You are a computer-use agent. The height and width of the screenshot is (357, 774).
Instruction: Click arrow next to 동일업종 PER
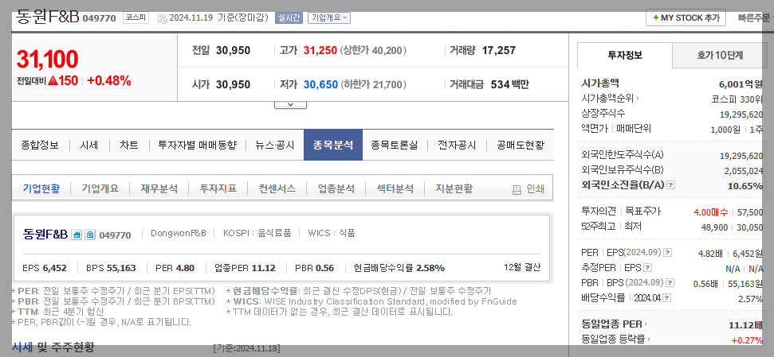[646, 324]
